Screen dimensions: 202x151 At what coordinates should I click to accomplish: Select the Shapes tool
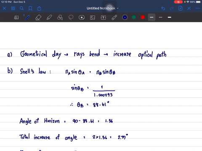click(60, 18)
